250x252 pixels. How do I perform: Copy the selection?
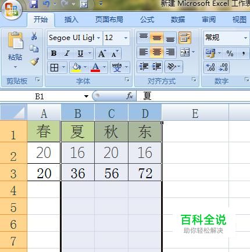(34, 49)
